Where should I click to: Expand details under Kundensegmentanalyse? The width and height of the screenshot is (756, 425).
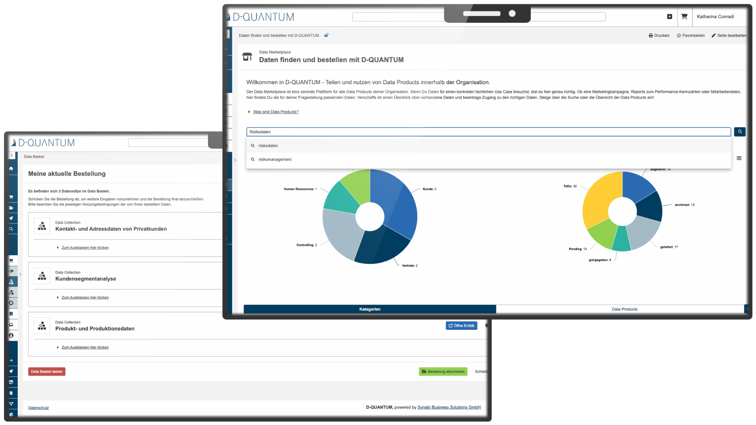coord(85,297)
